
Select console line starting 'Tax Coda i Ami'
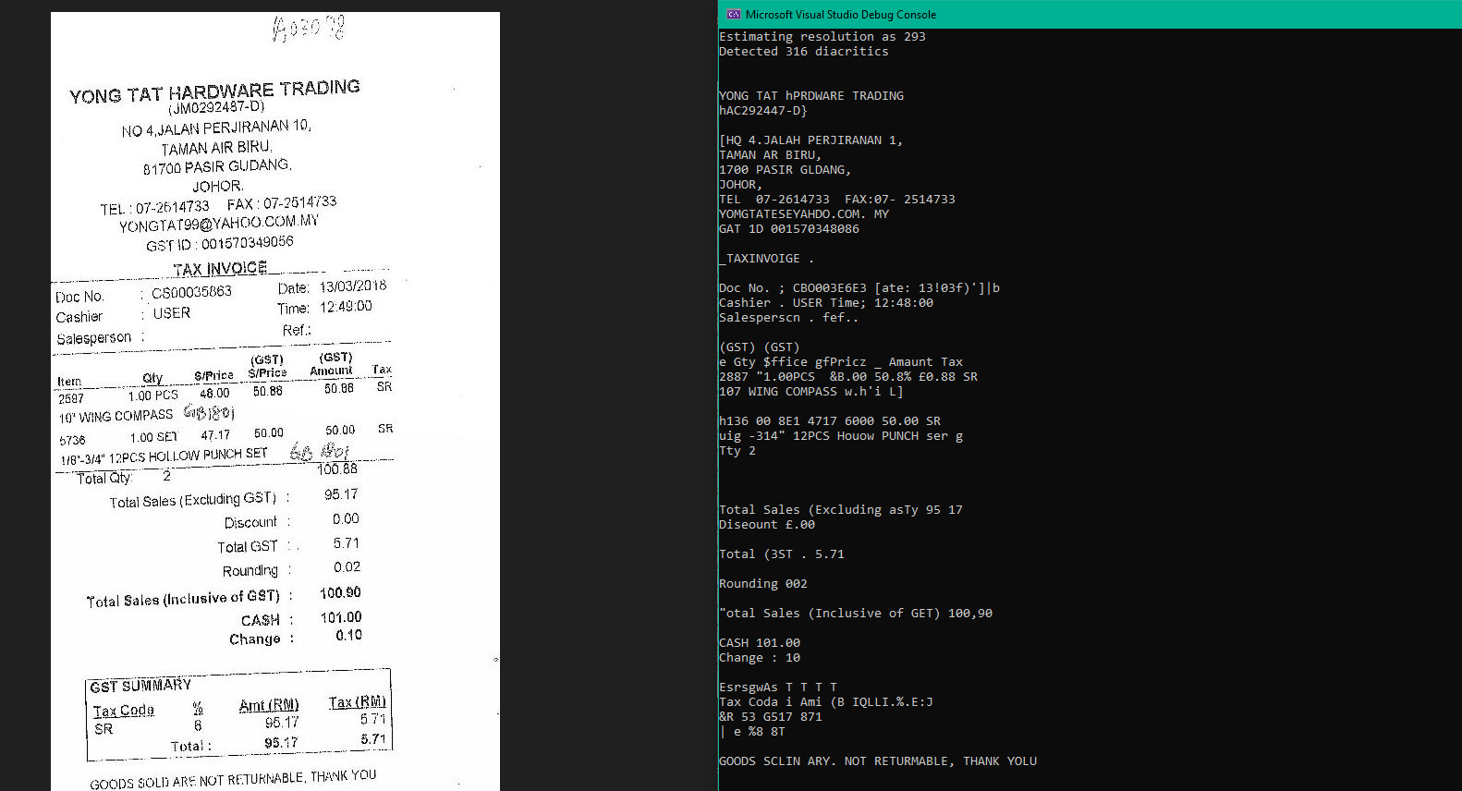click(825, 702)
